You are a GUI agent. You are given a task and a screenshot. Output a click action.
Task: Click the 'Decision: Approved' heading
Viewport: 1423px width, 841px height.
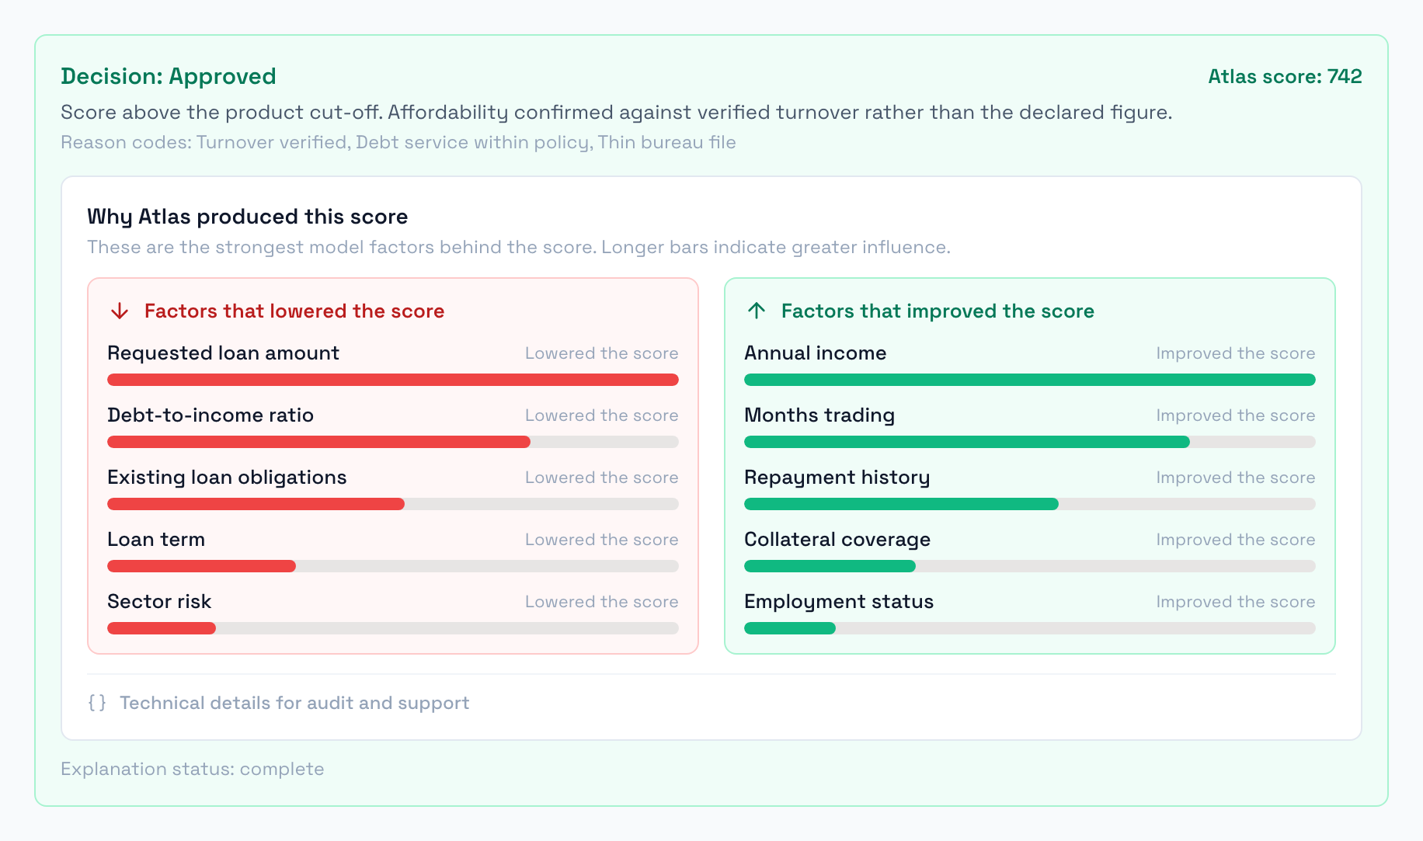[169, 76]
